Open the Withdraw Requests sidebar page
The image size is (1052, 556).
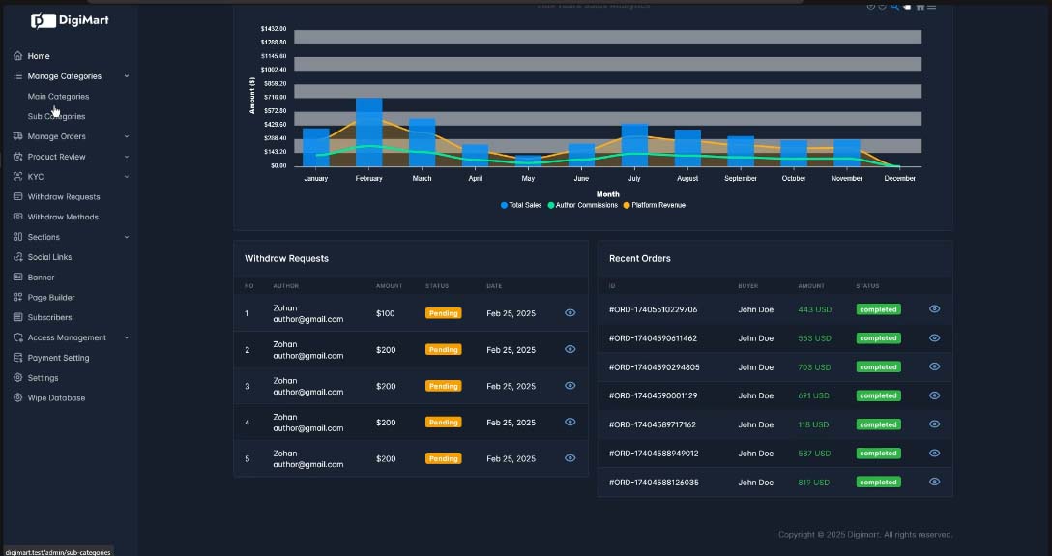tap(63, 197)
